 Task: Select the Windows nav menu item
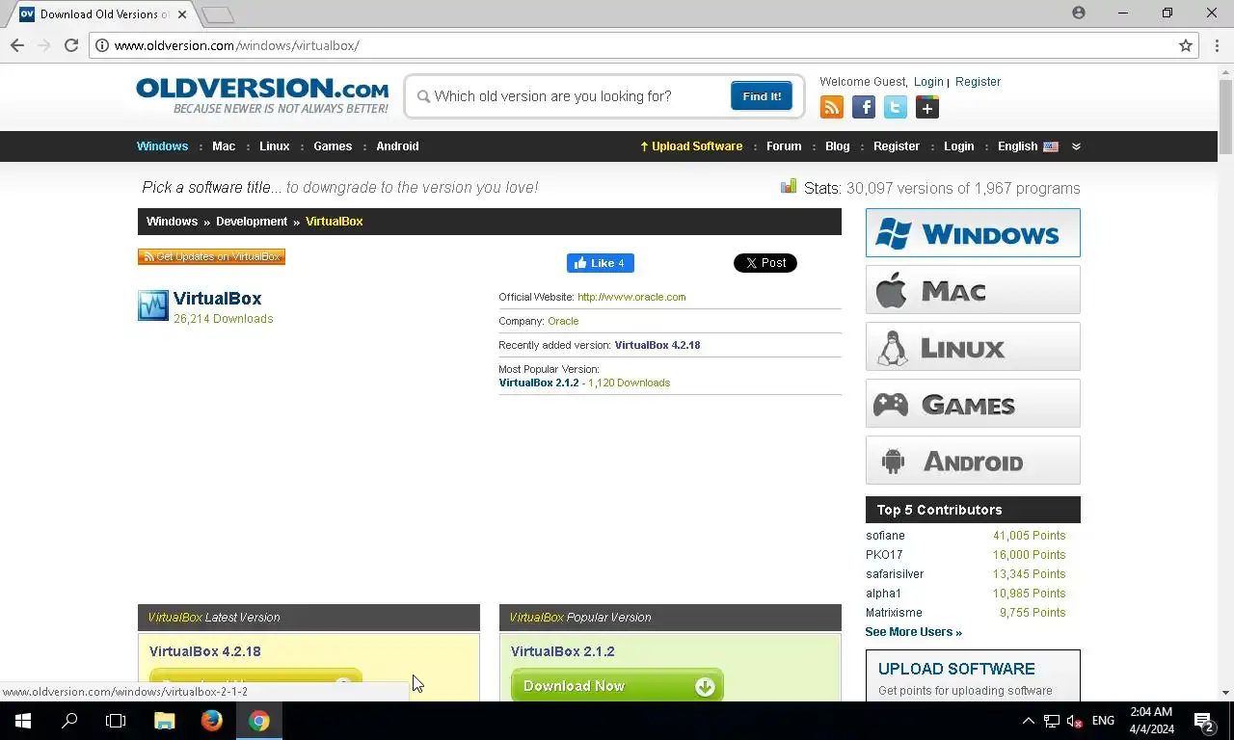(x=162, y=146)
